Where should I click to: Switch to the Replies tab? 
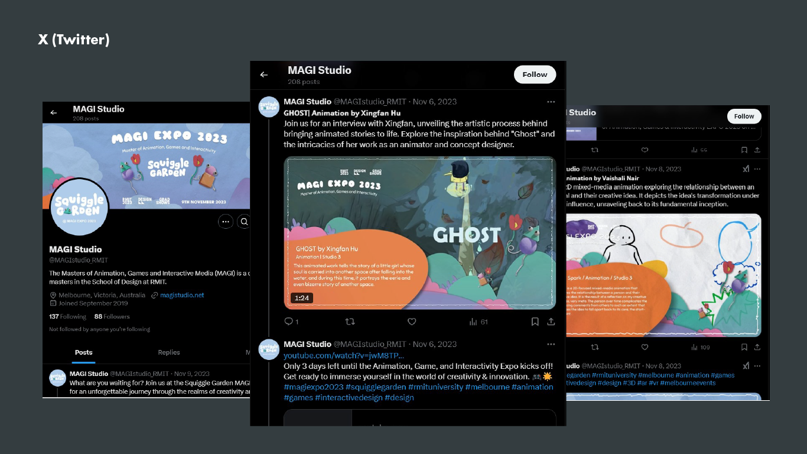(169, 352)
